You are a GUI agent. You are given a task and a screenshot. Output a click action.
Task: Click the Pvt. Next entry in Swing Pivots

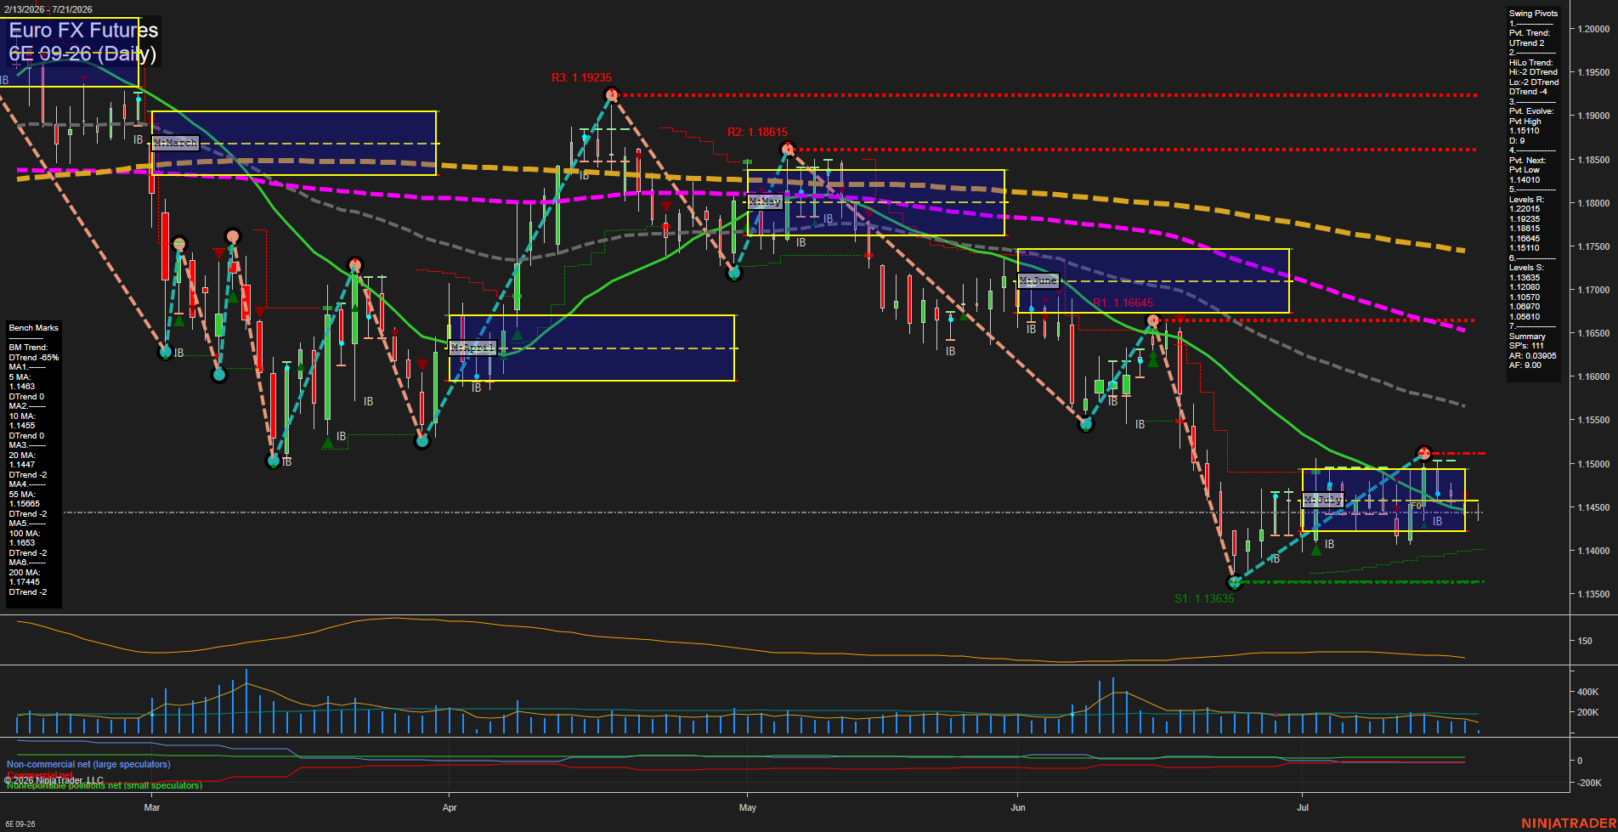(x=1527, y=161)
